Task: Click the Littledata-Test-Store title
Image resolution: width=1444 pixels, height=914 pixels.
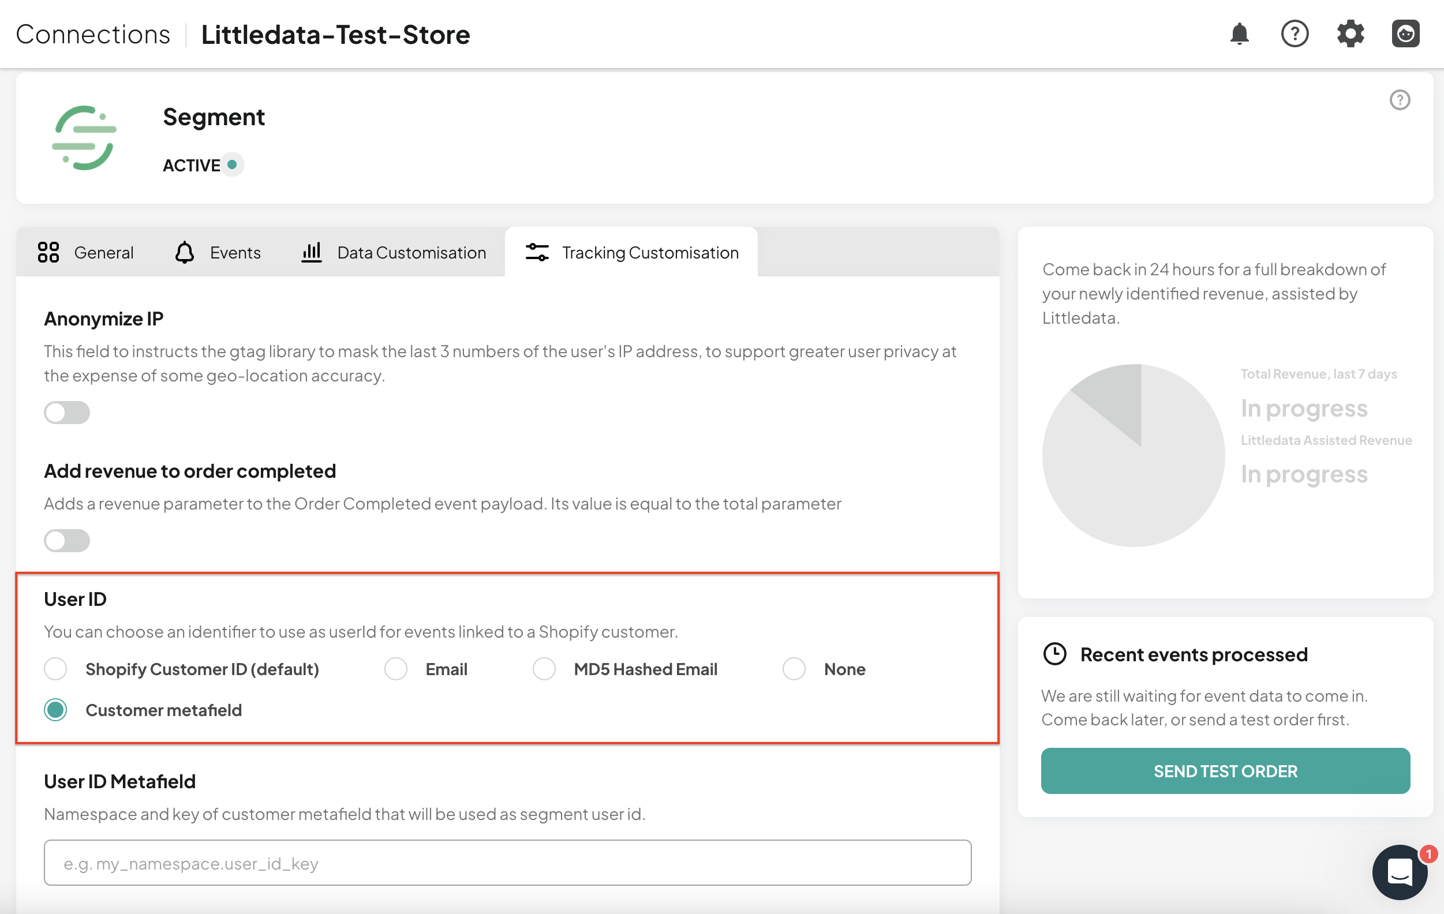Action: [x=335, y=35]
